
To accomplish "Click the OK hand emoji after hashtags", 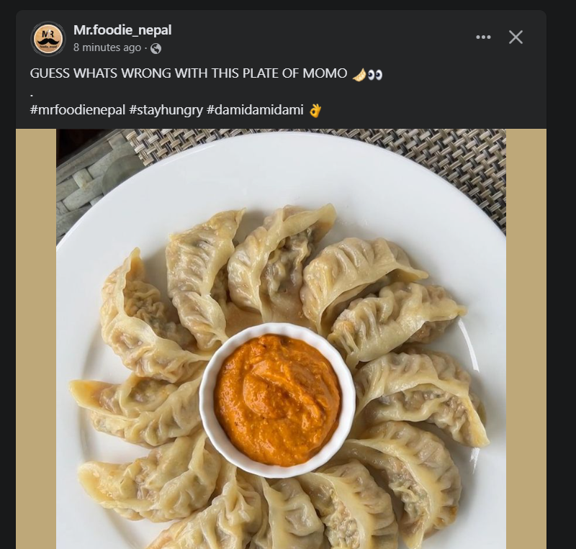I will 315,110.
